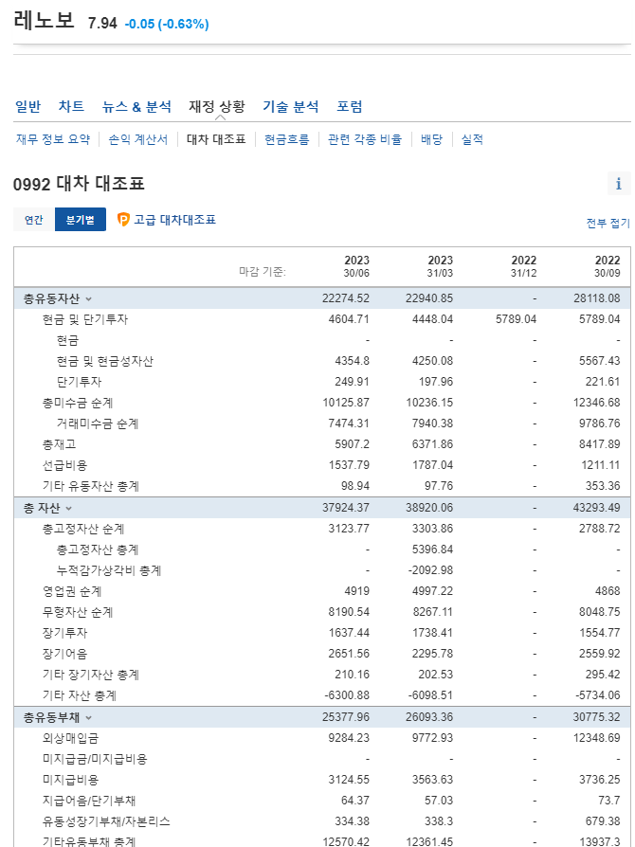Click the 현금 및 단기투자 row label
This screenshot has width=635, height=847.
coord(85,319)
